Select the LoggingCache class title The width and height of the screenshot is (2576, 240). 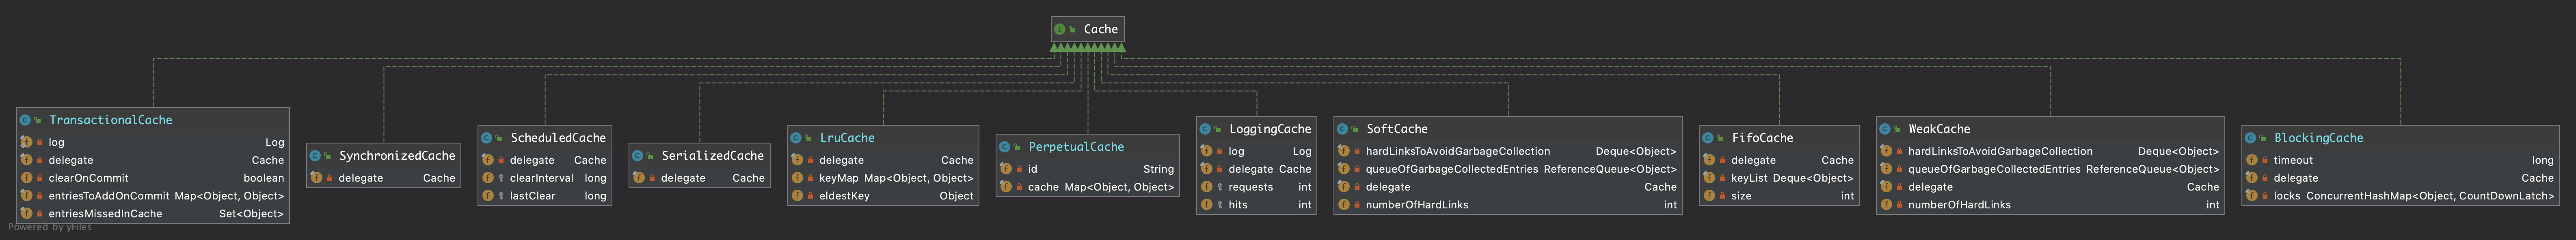coord(1270,129)
